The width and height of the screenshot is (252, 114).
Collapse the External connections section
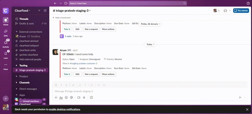17,32
